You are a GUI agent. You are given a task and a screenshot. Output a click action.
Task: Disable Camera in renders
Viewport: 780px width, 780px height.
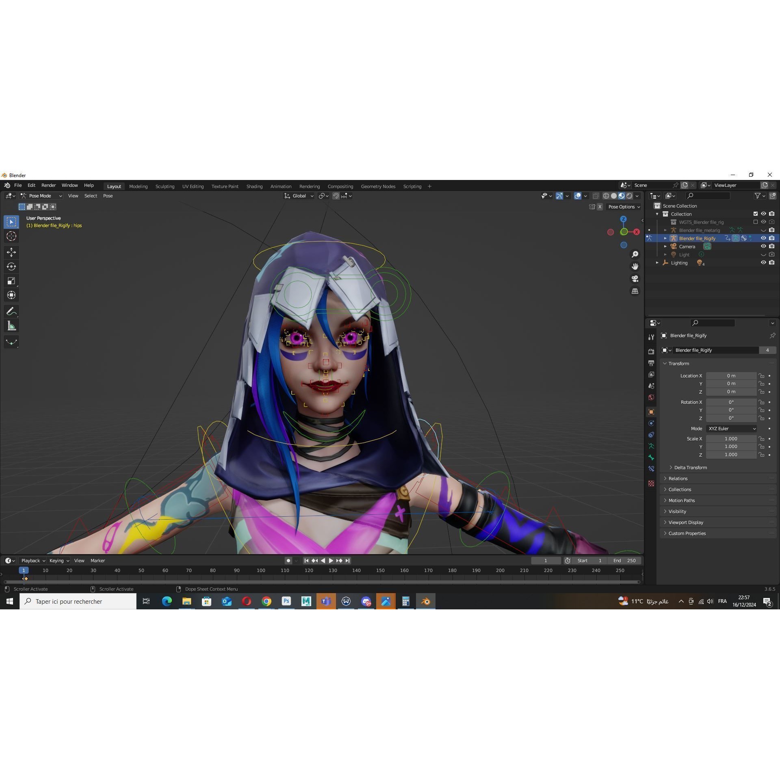click(x=771, y=246)
